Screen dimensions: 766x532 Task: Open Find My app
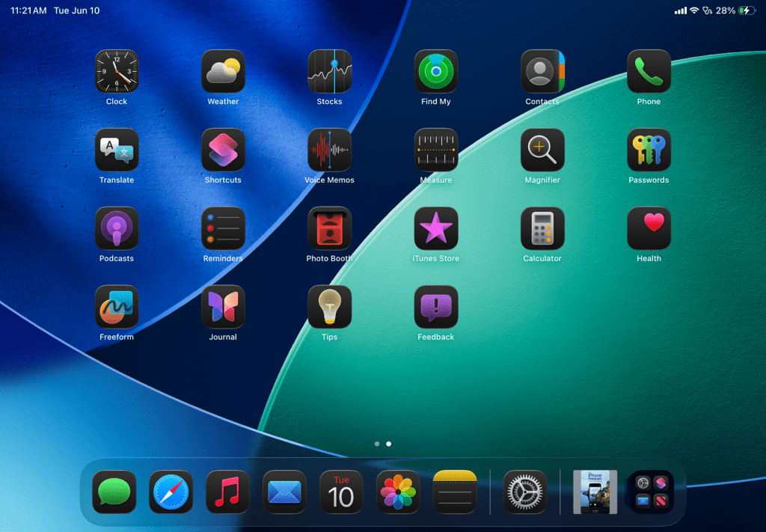[x=436, y=71]
